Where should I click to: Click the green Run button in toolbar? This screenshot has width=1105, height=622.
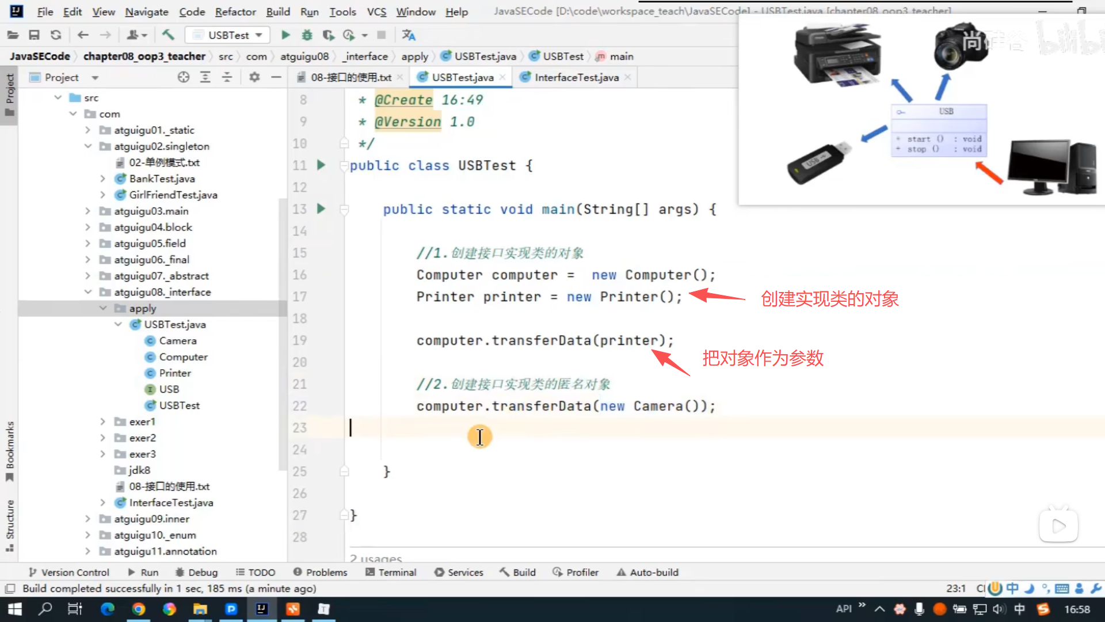click(285, 35)
